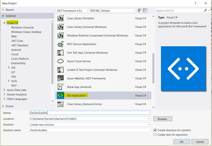Open the Location path dropdown
This screenshot has height=146, width=212.
pos(148,119)
